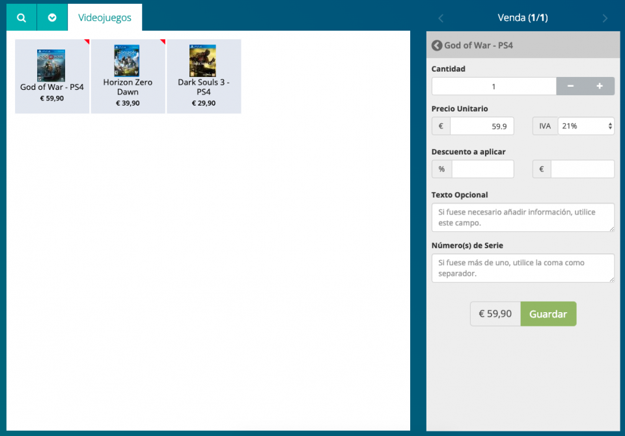Click the back arrow beside God of War
This screenshot has height=436, width=625.
click(x=437, y=46)
